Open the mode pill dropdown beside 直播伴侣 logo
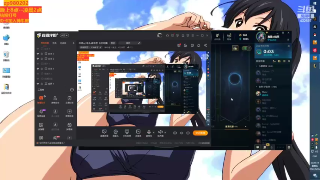The height and width of the screenshot is (180, 320). click(x=64, y=36)
